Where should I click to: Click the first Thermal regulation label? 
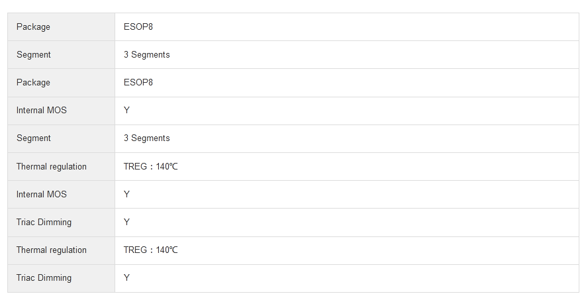point(52,167)
